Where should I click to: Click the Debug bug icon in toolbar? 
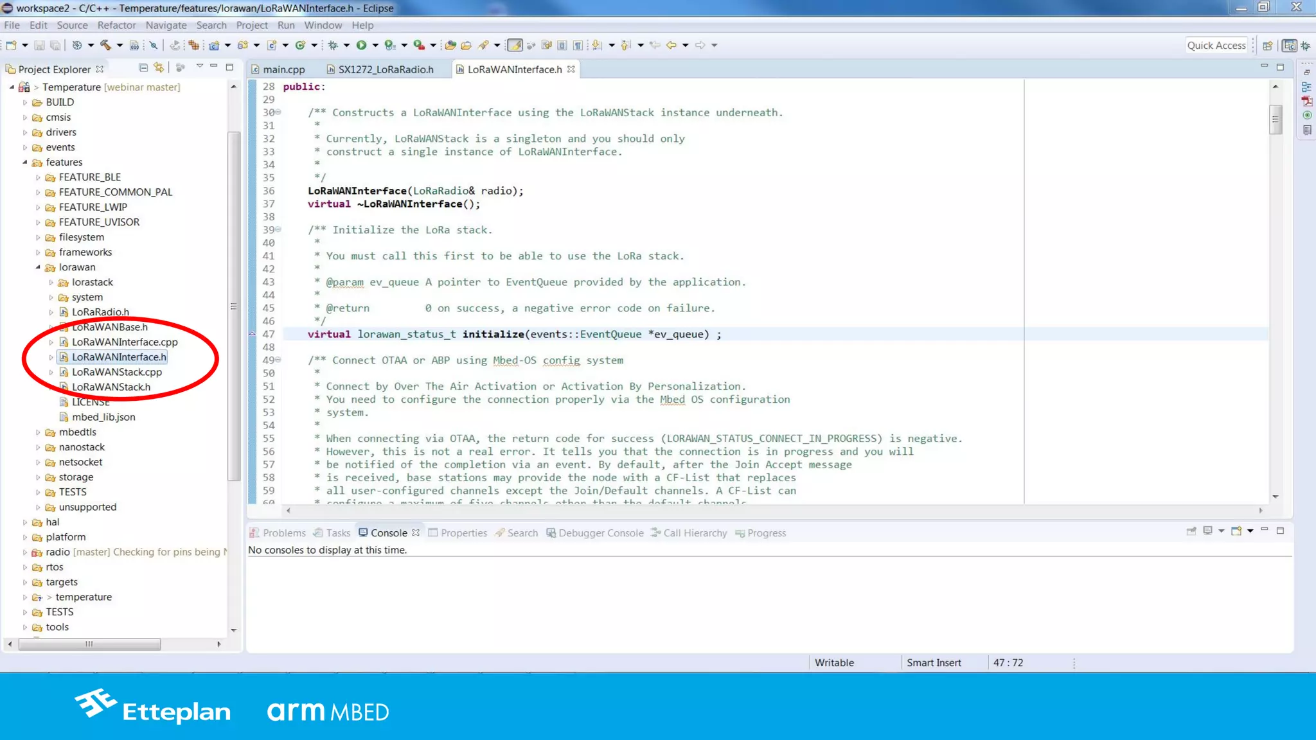(332, 45)
